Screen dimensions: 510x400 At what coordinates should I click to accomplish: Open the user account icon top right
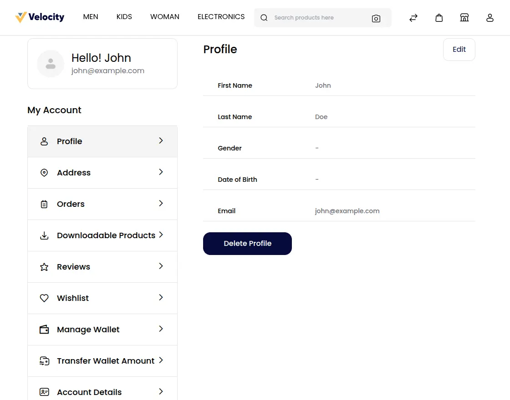point(490,18)
